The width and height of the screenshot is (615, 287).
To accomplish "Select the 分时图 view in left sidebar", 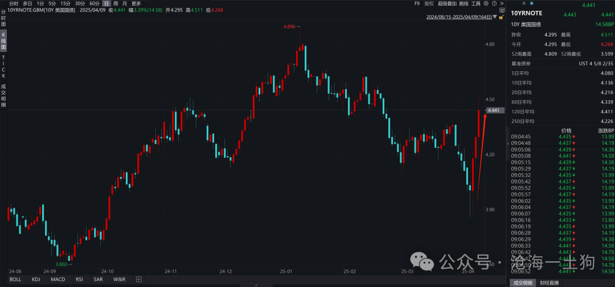I will tap(3, 18).
